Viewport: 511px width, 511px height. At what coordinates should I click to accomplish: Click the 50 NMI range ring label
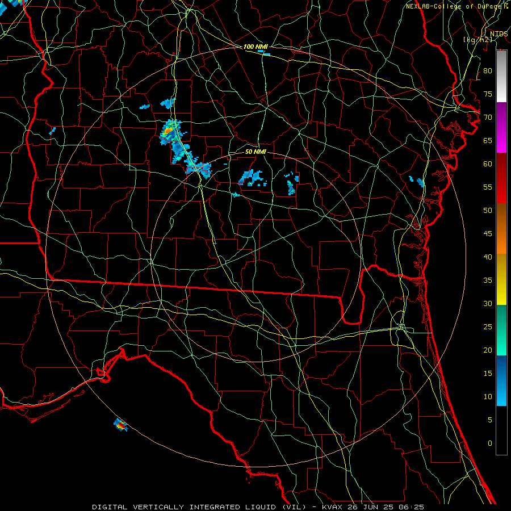click(256, 152)
